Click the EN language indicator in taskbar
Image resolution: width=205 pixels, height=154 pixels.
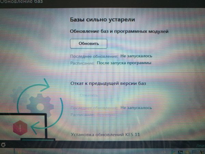point(164,152)
